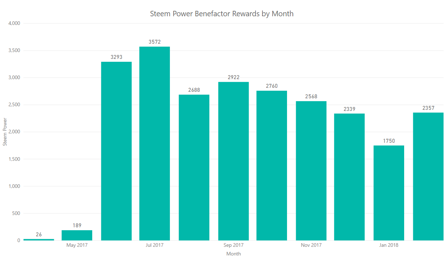Viewport: 445px width, 258px height.
Task: Click the data label 3572
Action: pyautogui.click(x=154, y=42)
